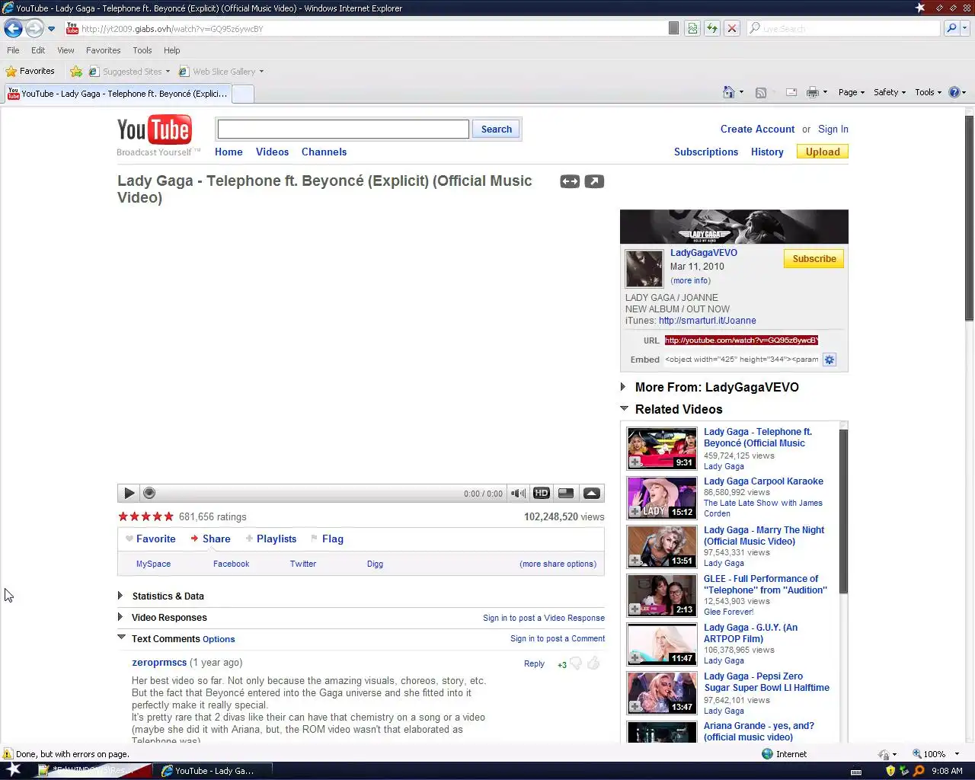Click the browser Back button
The width and height of the screenshot is (975, 780).
click(x=13, y=28)
